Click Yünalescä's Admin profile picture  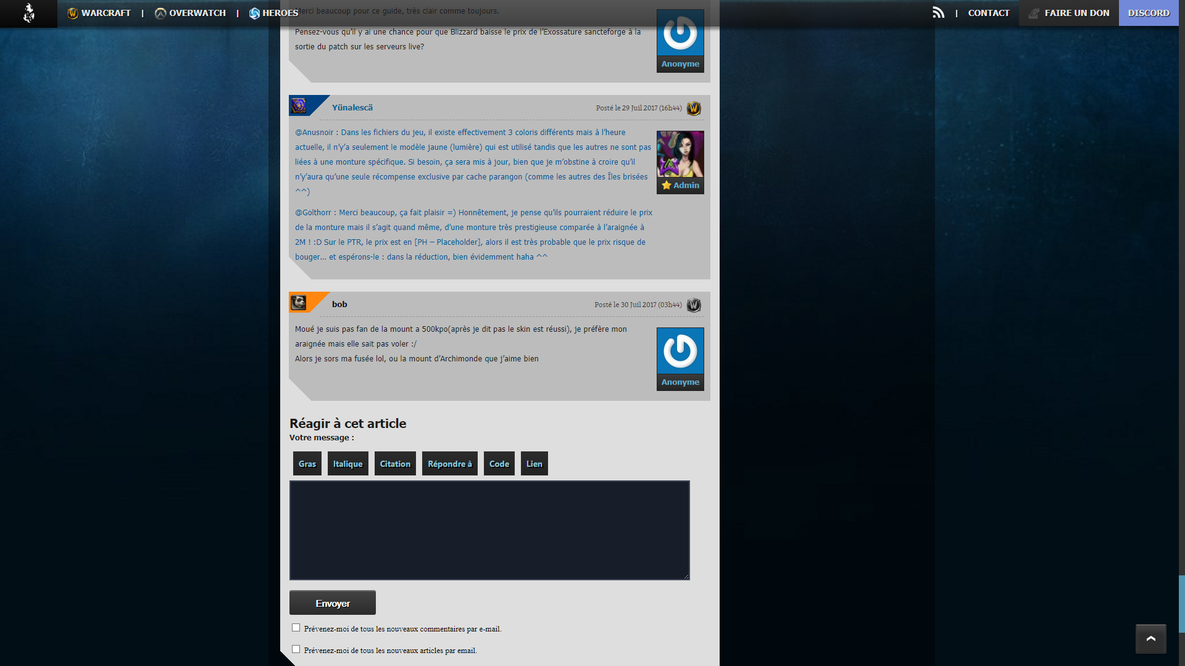(680, 154)
